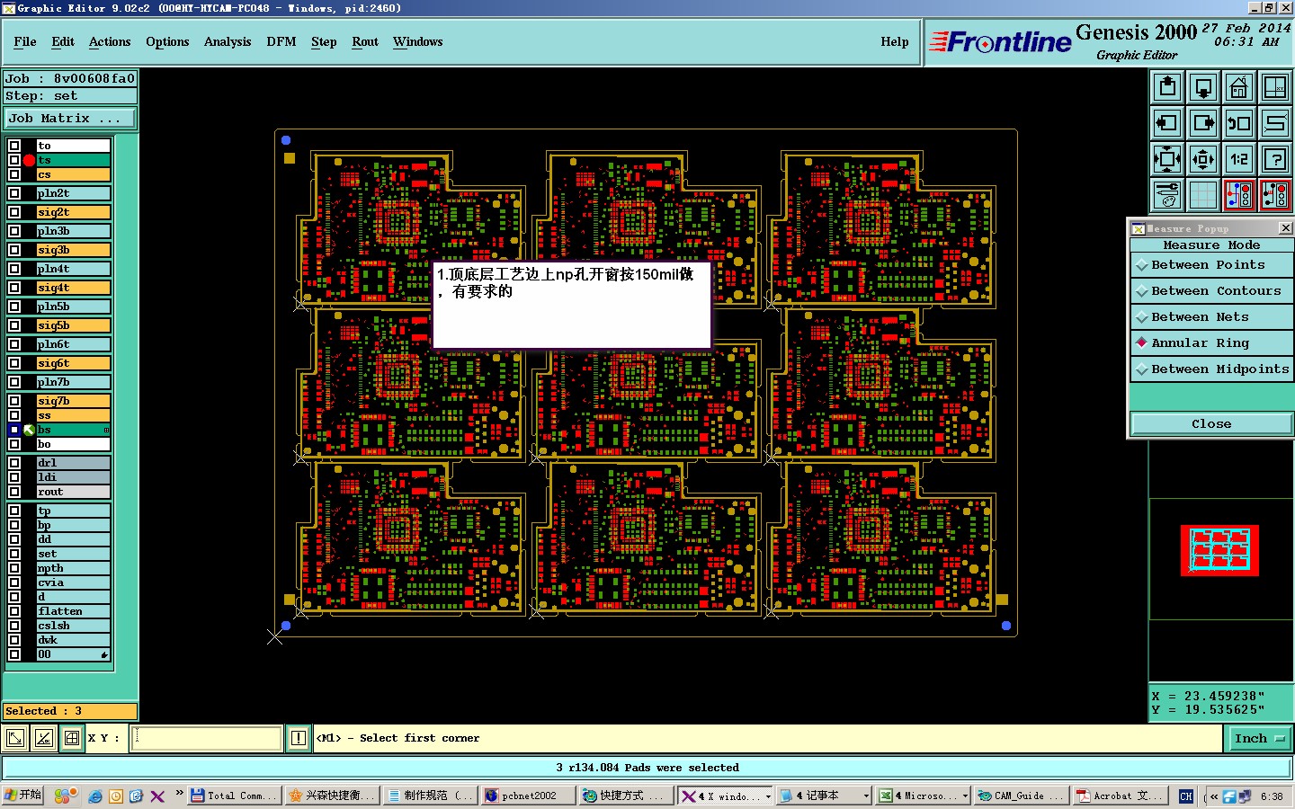
Task: Select Between Midpoints measure mode
Action: 1211,369
